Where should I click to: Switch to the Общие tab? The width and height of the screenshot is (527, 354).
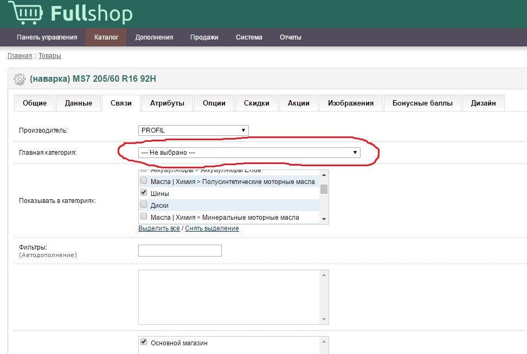pos(35,103)
